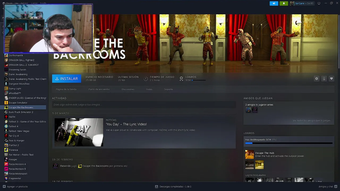
Task: Click the Fallout 4 game icon
Action: click(6, 126)
